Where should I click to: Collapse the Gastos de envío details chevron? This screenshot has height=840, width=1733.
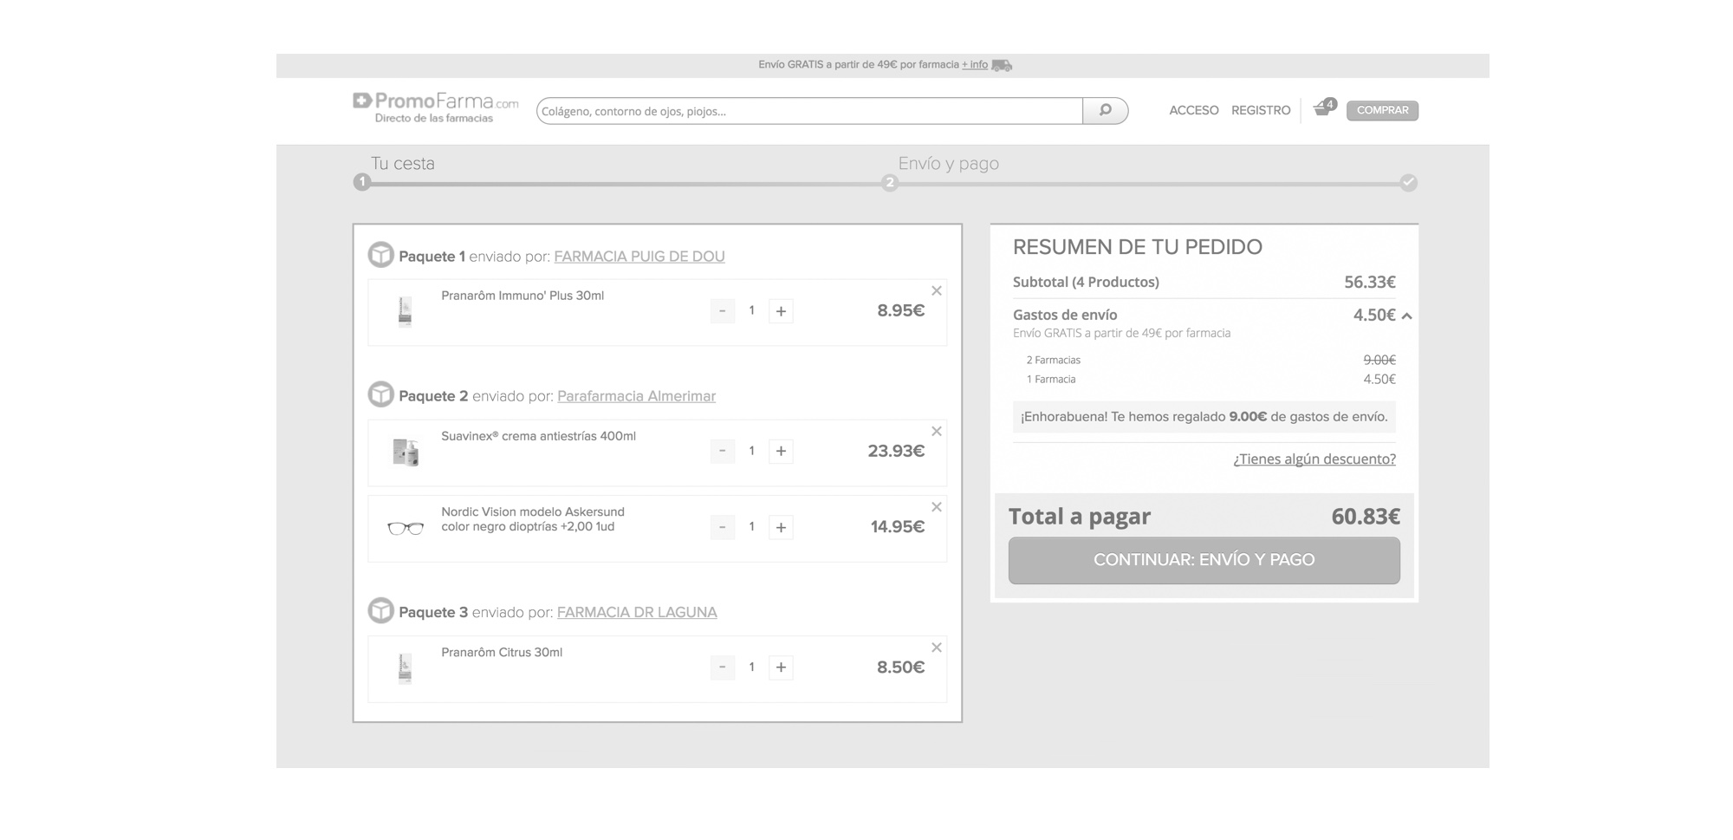click(1407, 316)
